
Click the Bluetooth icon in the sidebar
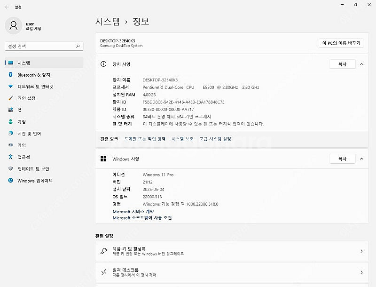pos(10,75)
